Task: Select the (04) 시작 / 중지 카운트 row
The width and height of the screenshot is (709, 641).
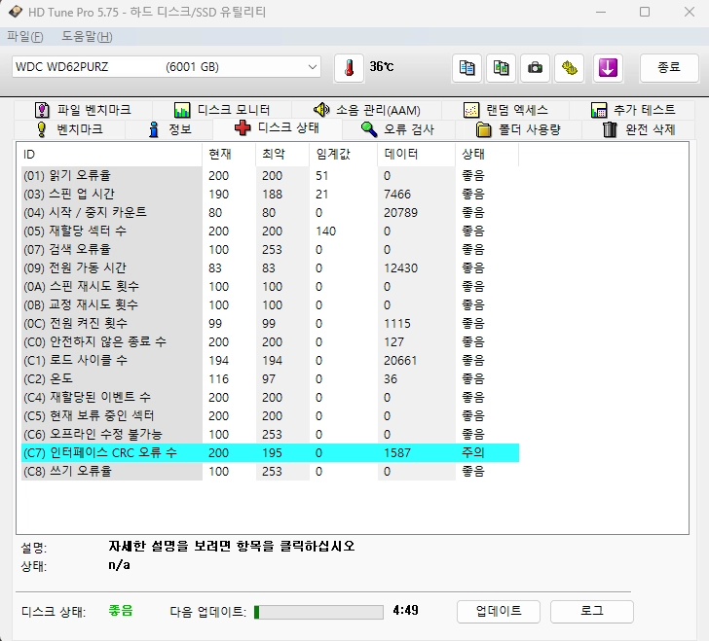Action: coord(270,212)
